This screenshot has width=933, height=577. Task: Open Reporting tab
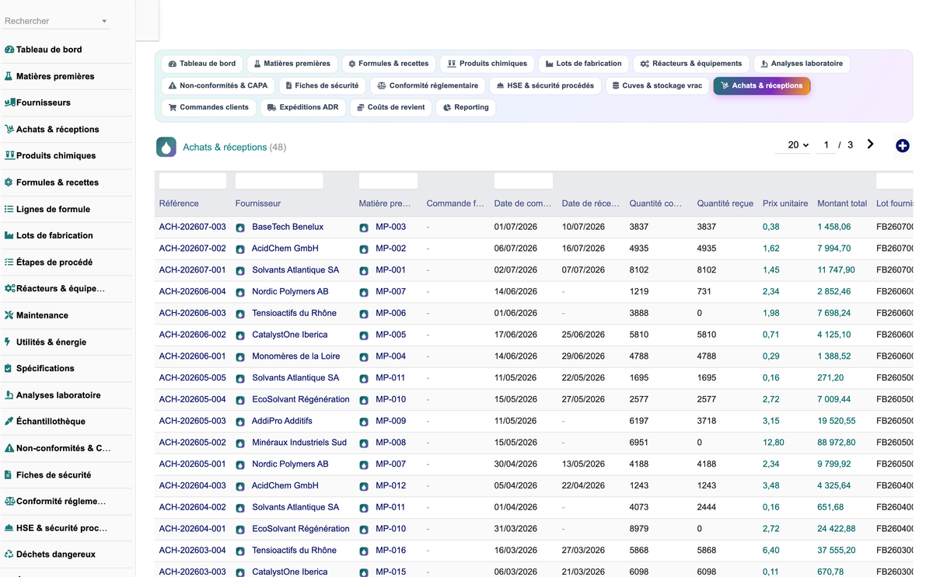coord(466,107)
